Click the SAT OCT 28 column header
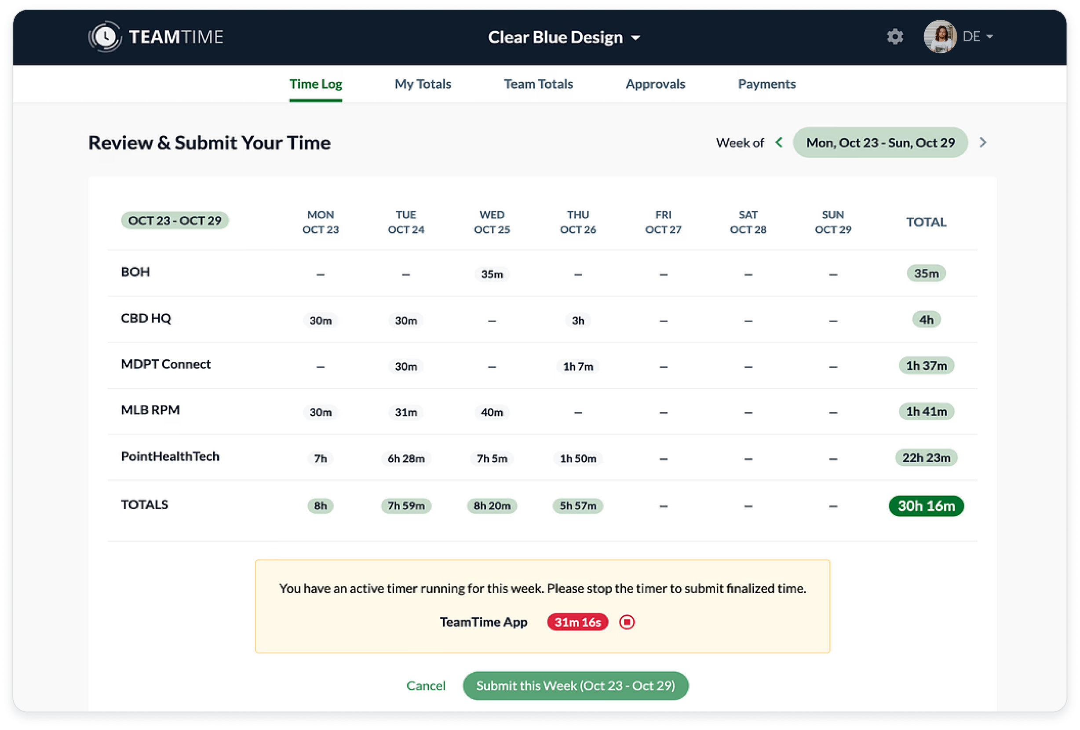 [x=748, y=222]
